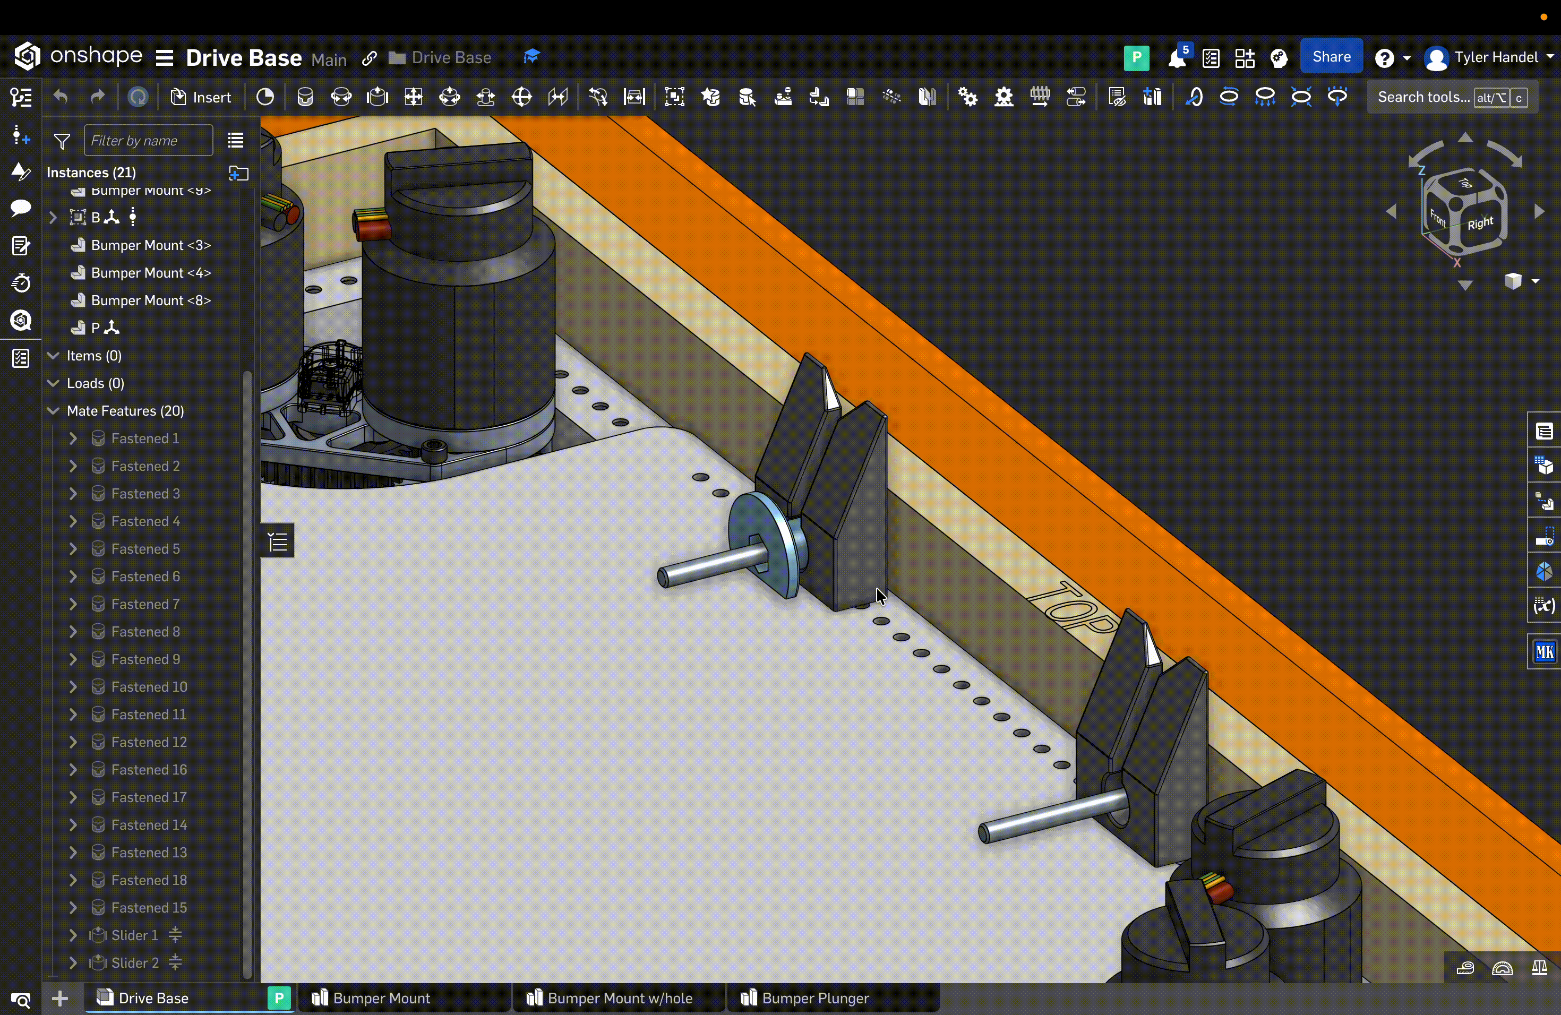Click the filter funnel icon
The image size is (1561, 1015).
point(62,141)
